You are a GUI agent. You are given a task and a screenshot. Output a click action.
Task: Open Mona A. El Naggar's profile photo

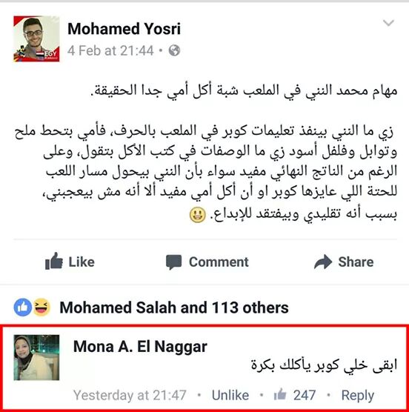click(x=36, y=358)
